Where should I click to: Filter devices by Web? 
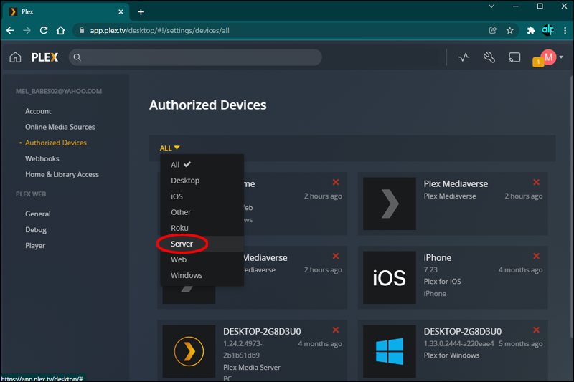pyautogui.click(x=202, y=259)
